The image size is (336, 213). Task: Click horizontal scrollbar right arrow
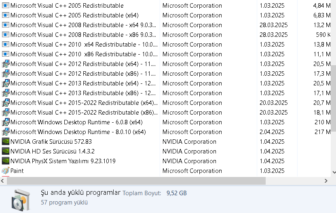(x=326, y=181)
